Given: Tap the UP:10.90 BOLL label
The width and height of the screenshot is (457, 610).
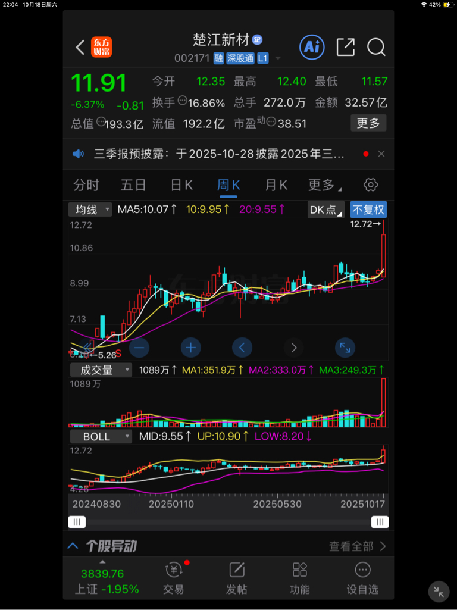Looking at the screenshot, I should point(223,436).
